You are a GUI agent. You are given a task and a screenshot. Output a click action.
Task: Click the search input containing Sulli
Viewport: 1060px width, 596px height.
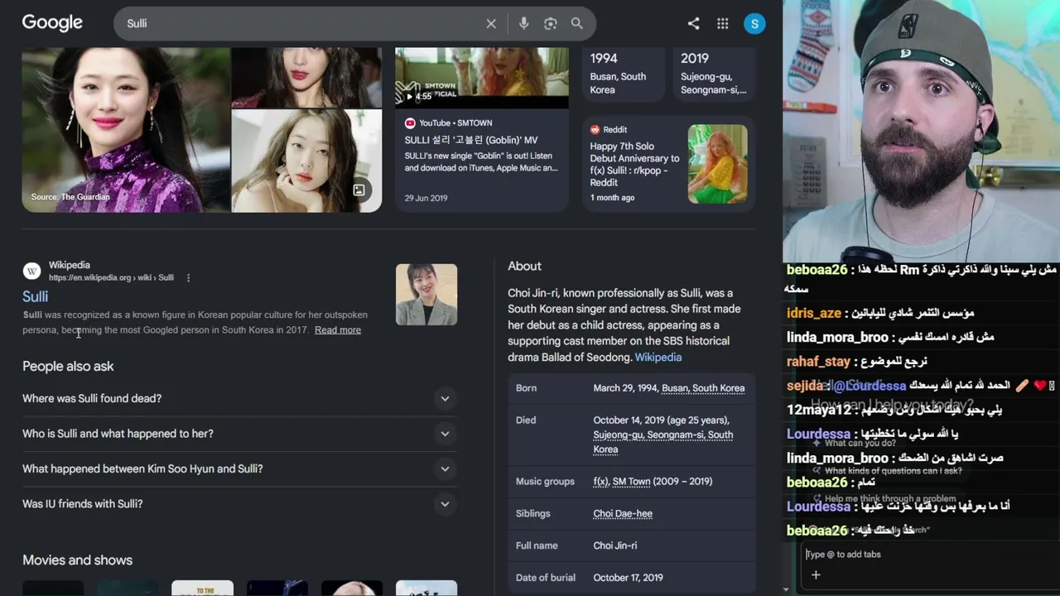pos(302,24)
